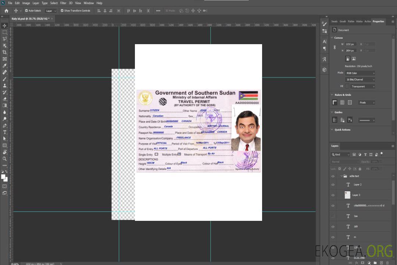Image resolution: width=397 pixels, height=265 pixels.
Task: Click the foreground color swatch
Action: (x=3, y=177)
